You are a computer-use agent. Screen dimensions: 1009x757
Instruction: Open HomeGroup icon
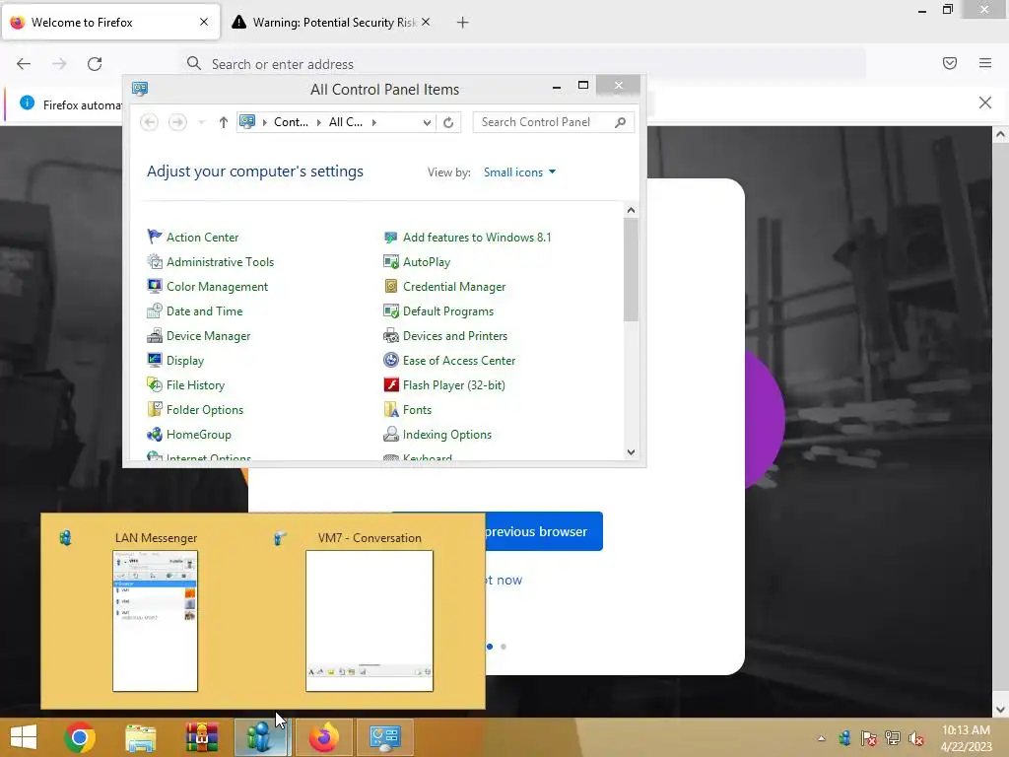tap(155, 435)
